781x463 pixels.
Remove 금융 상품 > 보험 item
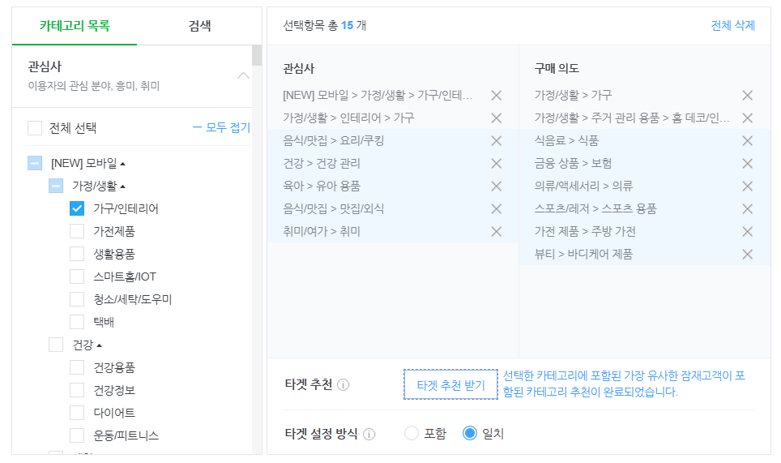[747, 164]
